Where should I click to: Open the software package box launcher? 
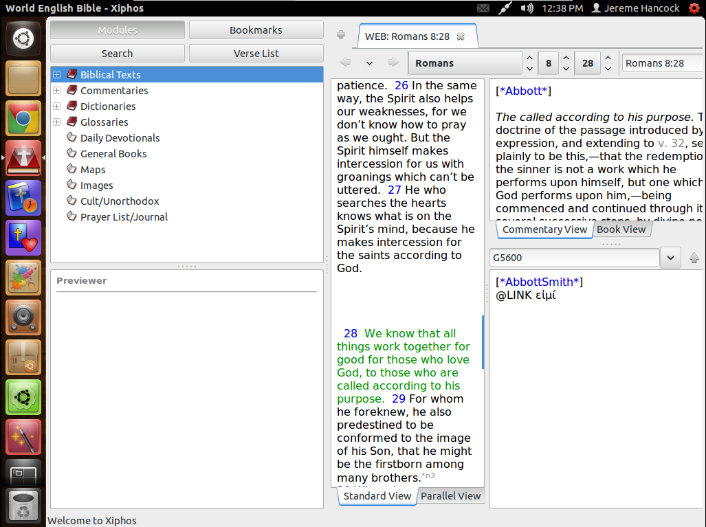pyautogui.click(x=23, y=357)
